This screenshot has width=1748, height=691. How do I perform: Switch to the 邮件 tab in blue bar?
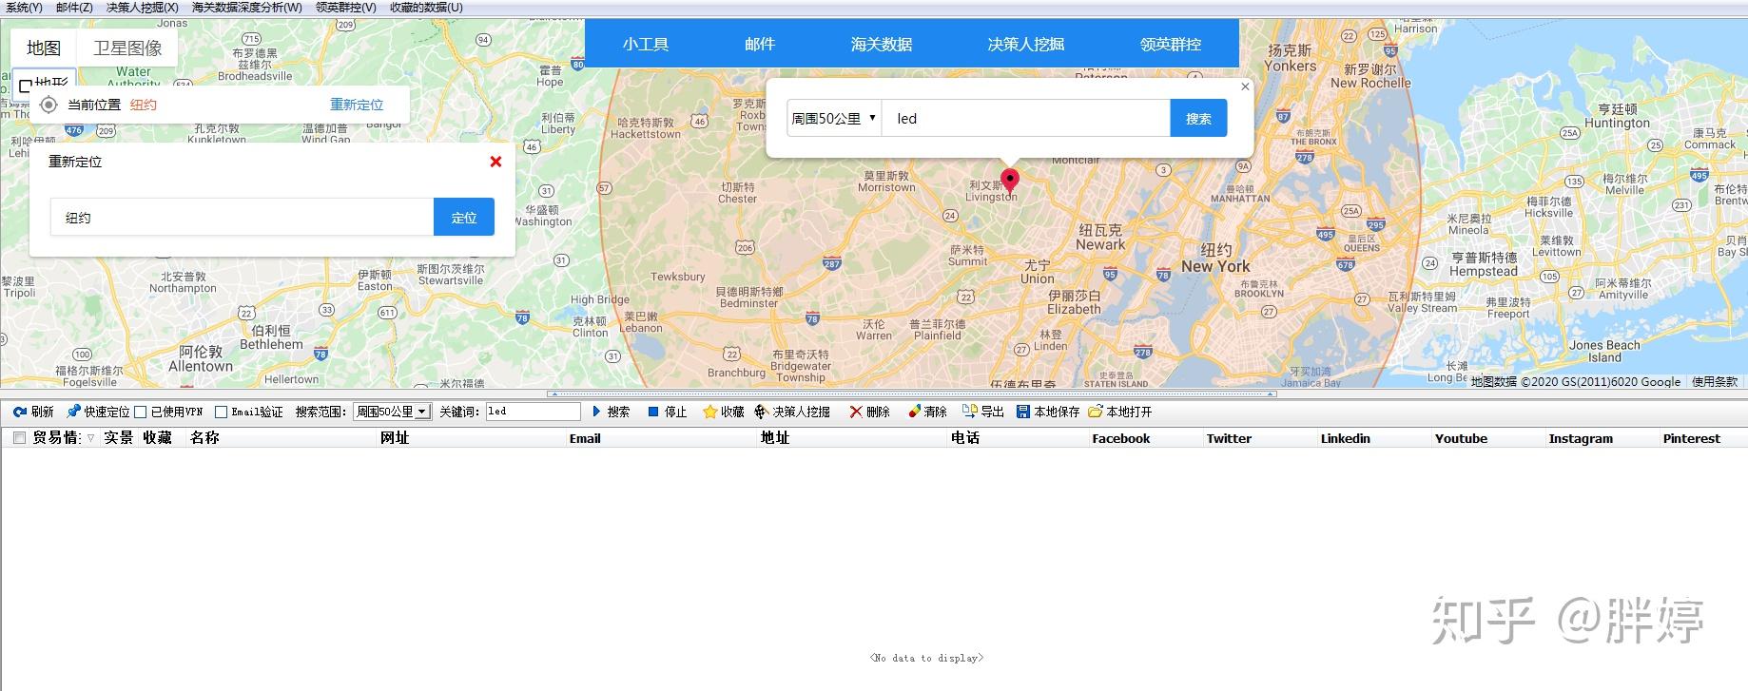[x=760, y=44]
